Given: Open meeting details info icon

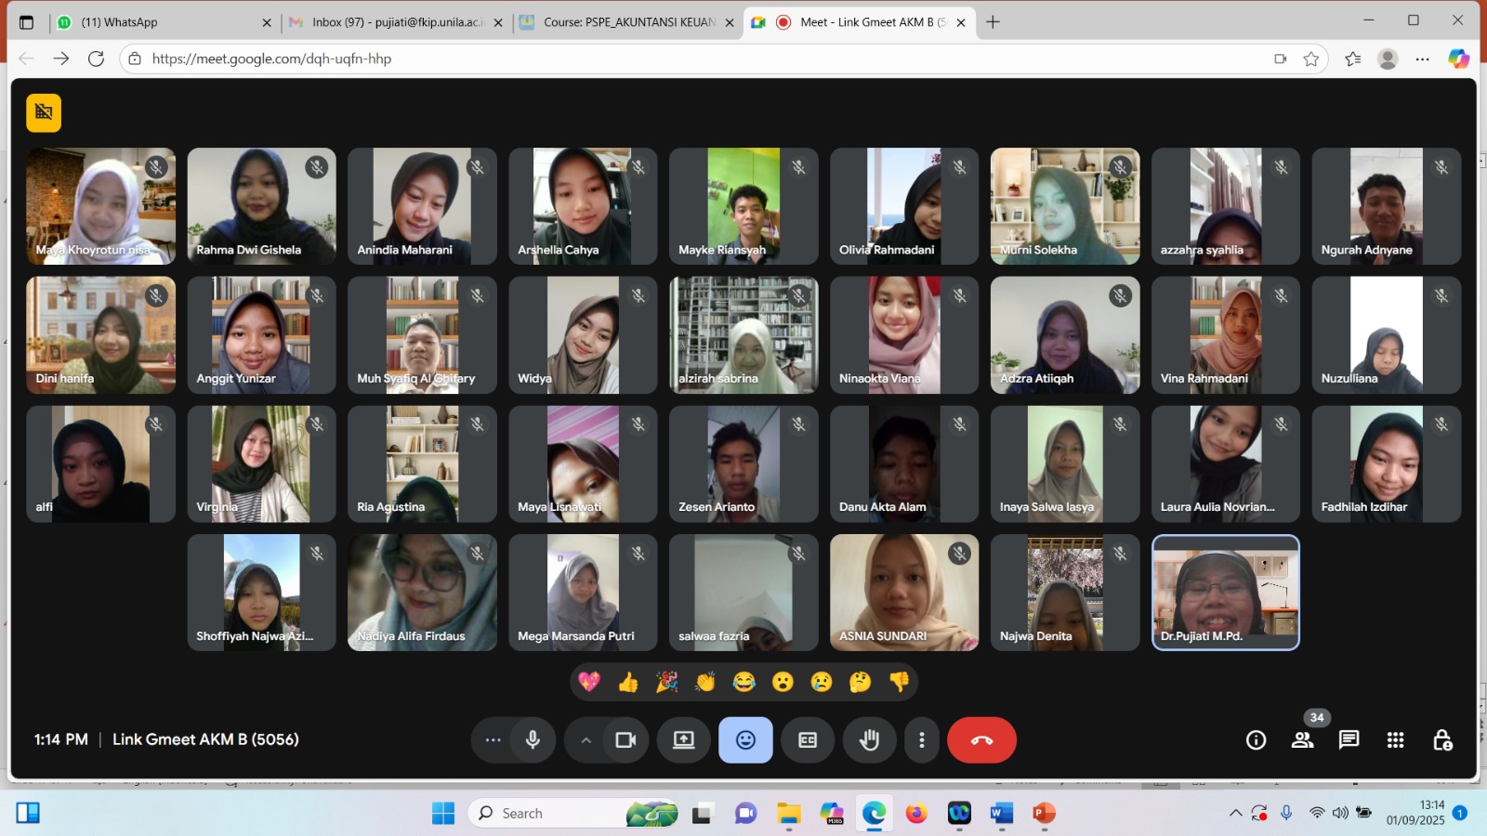Looking at the screenshot, I should (1256, 740).
